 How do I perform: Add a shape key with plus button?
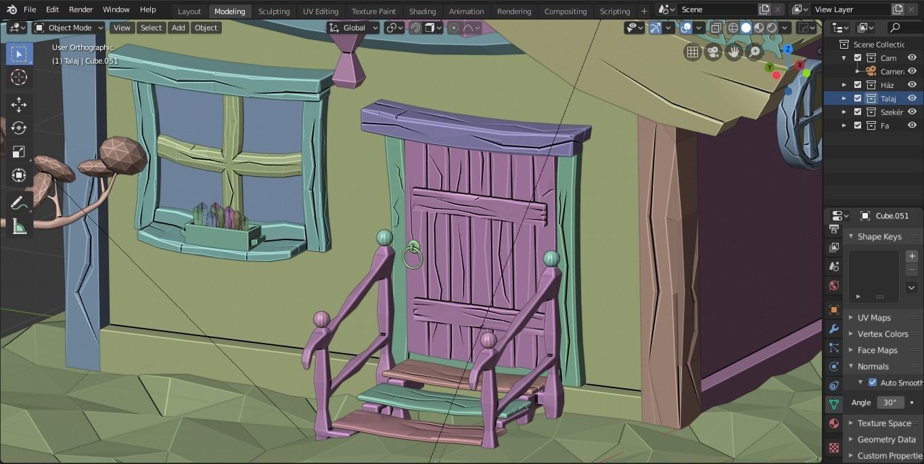(x=912, y=256)
